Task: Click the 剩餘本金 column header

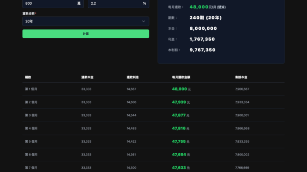Action: (241, 77)
